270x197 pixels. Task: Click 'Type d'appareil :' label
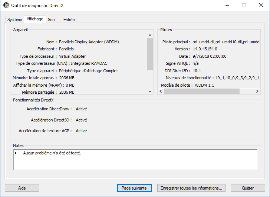tap(42, 71)
